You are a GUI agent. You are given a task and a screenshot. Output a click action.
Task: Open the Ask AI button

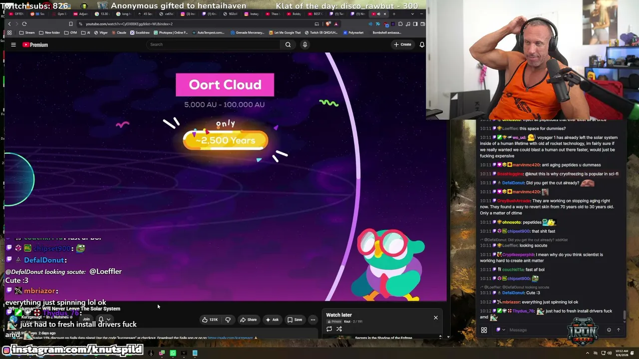click(x=272, y=320)
